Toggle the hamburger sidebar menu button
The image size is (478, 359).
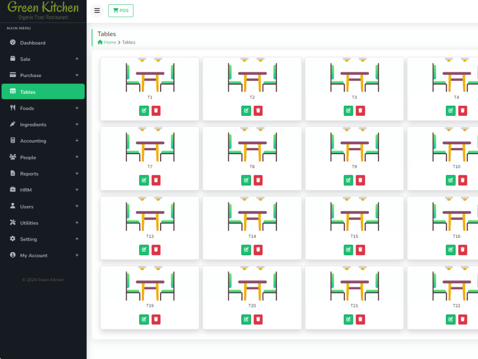(x=97, y=11)
